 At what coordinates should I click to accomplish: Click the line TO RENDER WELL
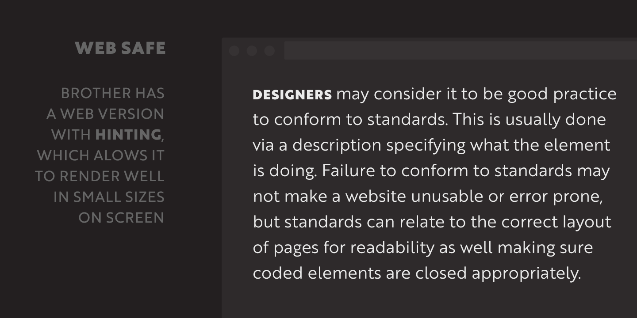tap(100, 176)
